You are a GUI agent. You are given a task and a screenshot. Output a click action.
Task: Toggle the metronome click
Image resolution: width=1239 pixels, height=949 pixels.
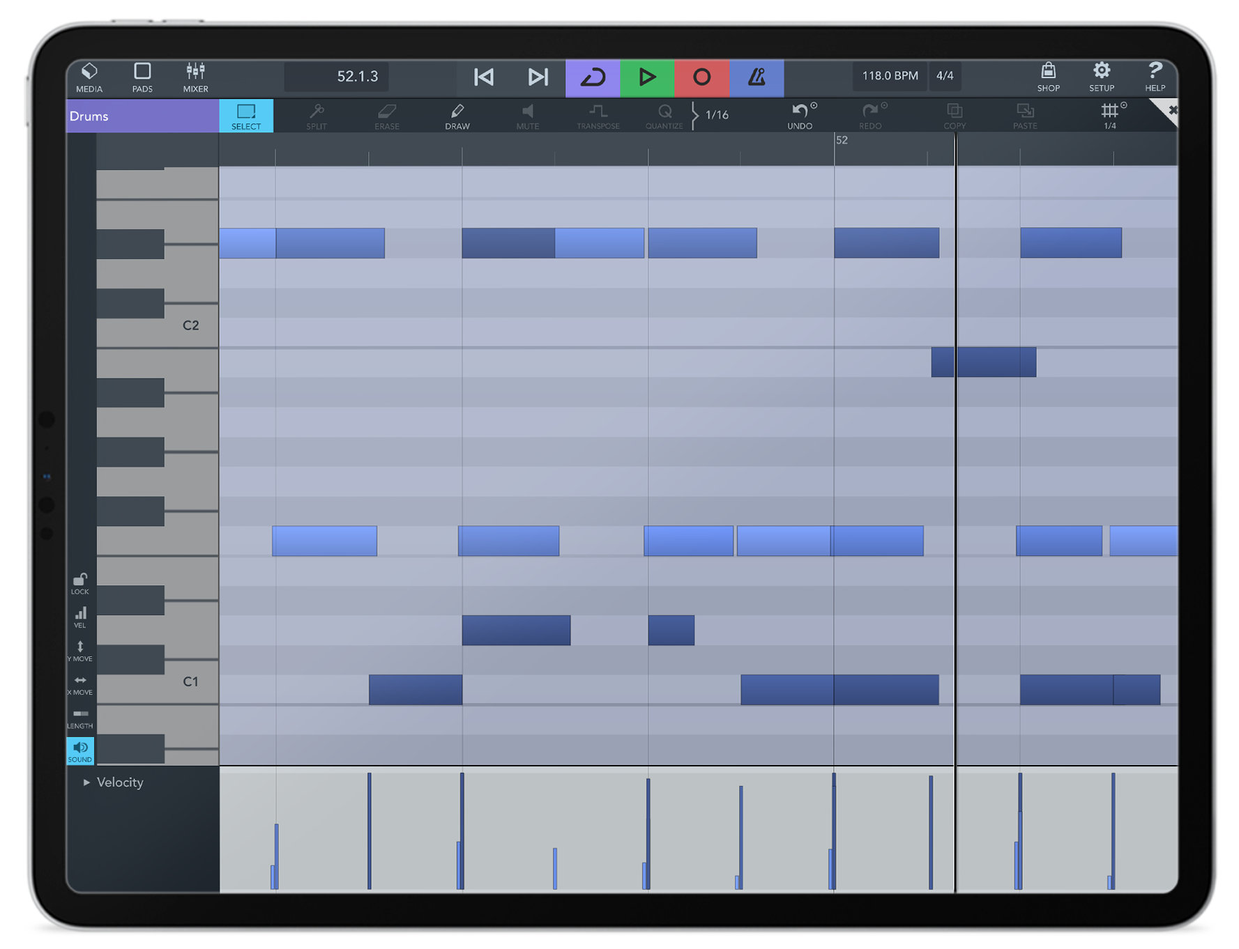coord(757,77)
